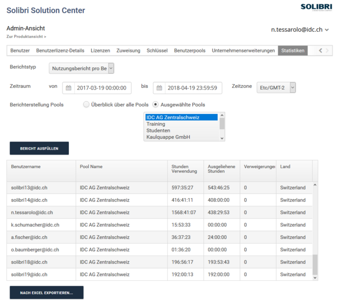Click the solibri18@idc.ch entry

coord(29,262)
